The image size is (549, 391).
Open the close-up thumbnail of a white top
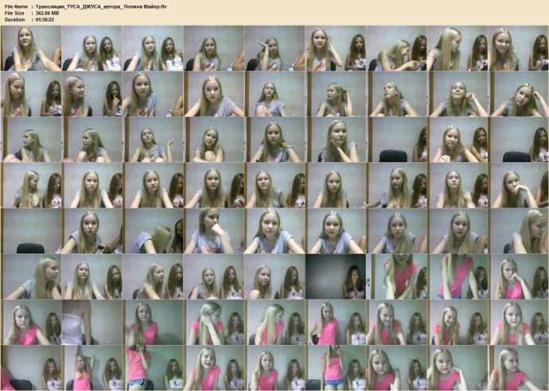(91, 322)
